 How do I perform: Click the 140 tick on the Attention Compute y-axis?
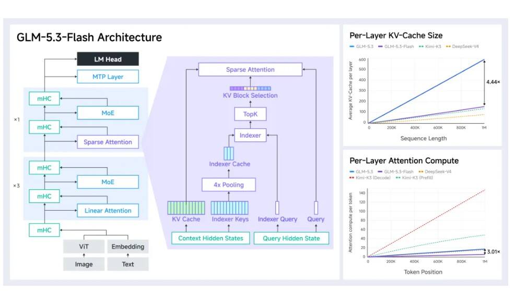tap(362, 193)
